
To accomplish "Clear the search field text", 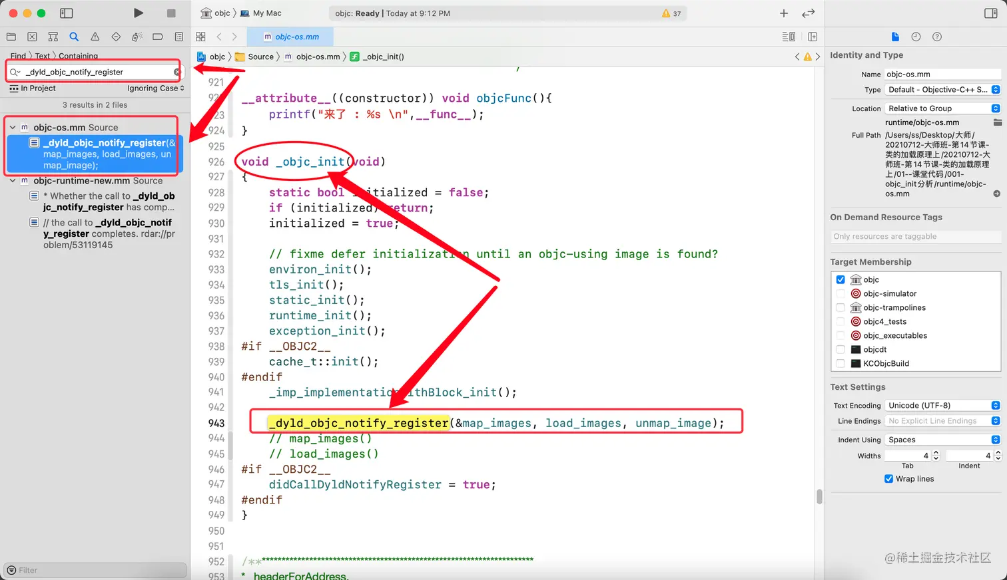I will coord(177,72).
